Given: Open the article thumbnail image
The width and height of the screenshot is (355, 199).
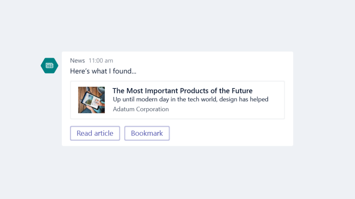Looking at the screenshot, I should [x=91, y=100].
